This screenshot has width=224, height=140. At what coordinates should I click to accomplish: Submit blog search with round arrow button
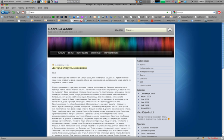170,30
